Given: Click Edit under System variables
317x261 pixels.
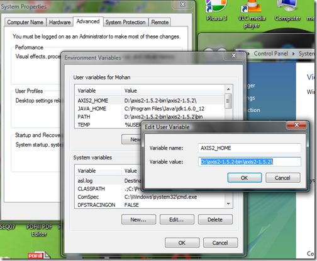Looking at the screenshot, I should click(177, 219).
